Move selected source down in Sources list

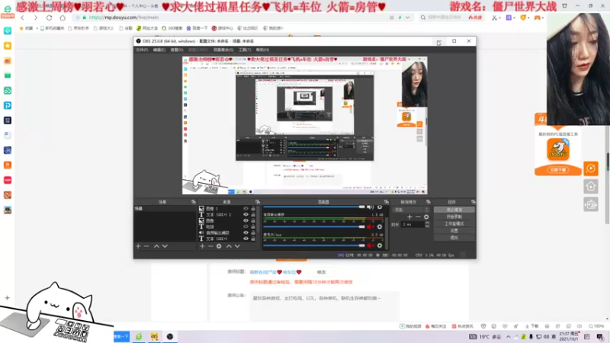tap(237, 246)
